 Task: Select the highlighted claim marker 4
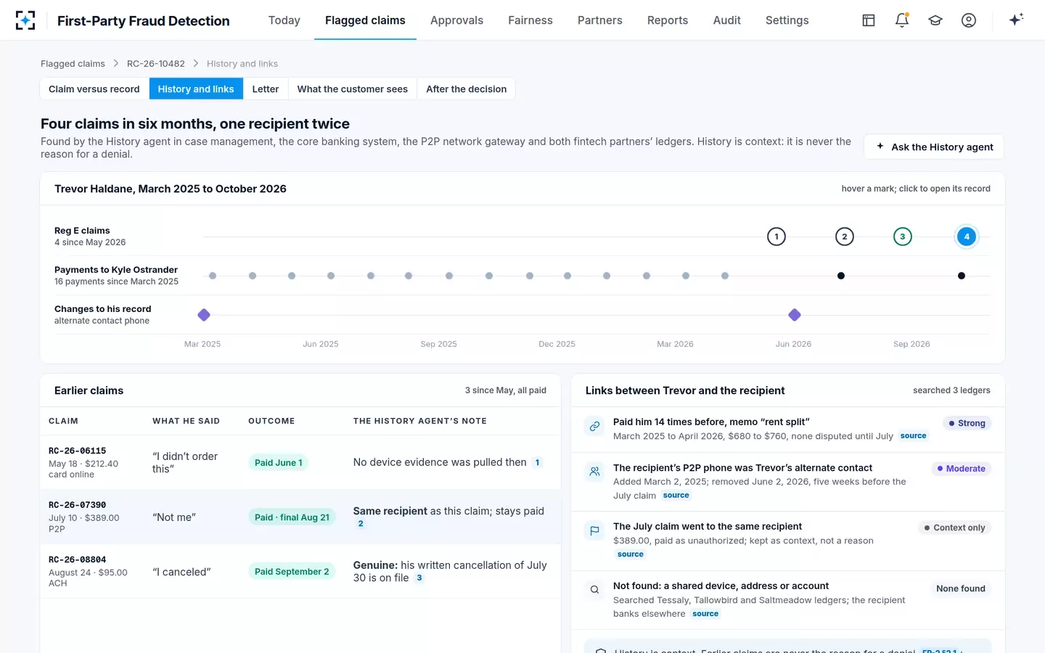tap(967, 237)
